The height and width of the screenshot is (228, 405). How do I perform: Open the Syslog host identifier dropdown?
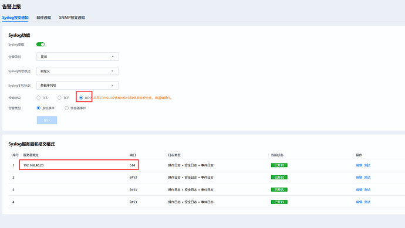(77, 86)
